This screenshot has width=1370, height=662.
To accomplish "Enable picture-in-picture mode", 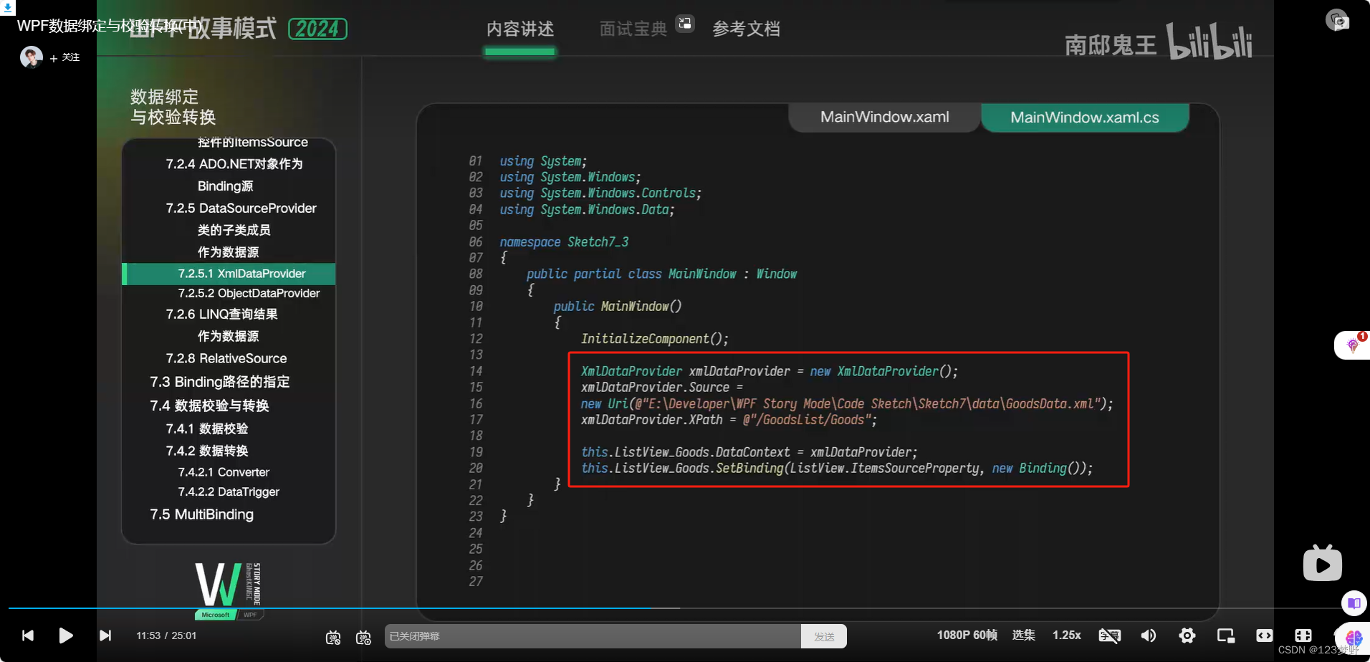I will (x=1226, y=635).
